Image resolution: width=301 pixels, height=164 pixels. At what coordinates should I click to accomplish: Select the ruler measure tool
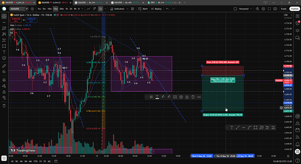(x=4, y=66)
